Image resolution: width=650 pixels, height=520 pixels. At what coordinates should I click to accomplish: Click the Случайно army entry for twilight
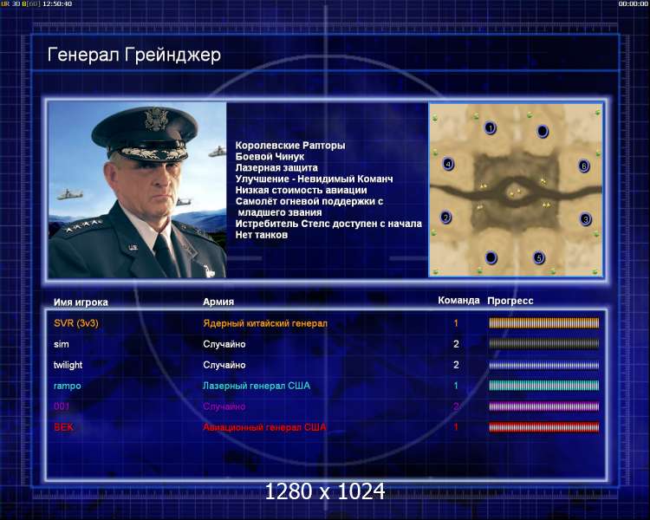click(224, 365)
